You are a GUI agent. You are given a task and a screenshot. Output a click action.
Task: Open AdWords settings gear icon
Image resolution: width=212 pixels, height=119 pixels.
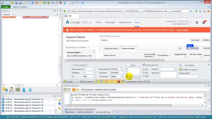click(197, 22)
